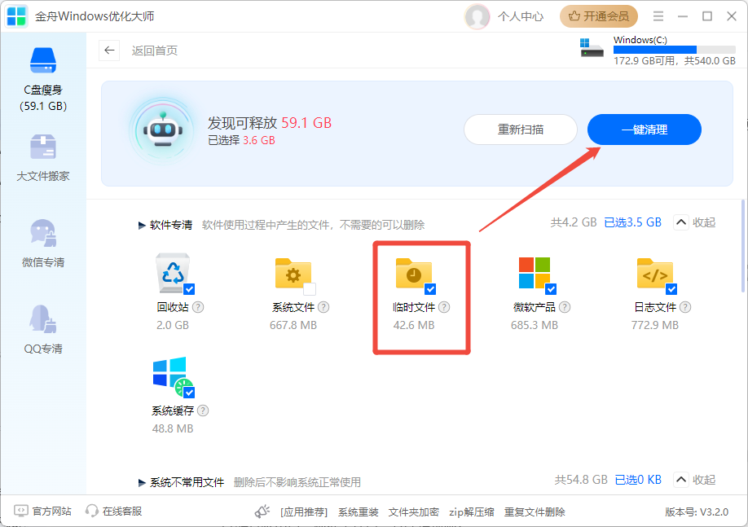Uncheck the 系统缓存 checkbox
The width and height of the screenshot is (748, 527).
coord(189,393)
